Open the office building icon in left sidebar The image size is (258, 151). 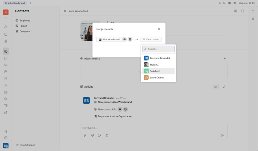pos(6,41)
